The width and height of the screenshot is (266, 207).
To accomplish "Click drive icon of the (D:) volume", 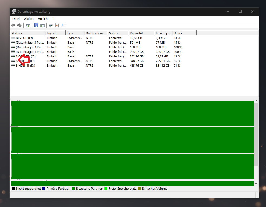I will point(13,65).
